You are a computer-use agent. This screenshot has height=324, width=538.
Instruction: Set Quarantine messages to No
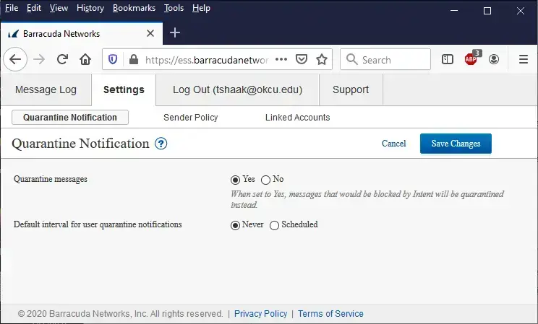(x=265, y=180)
